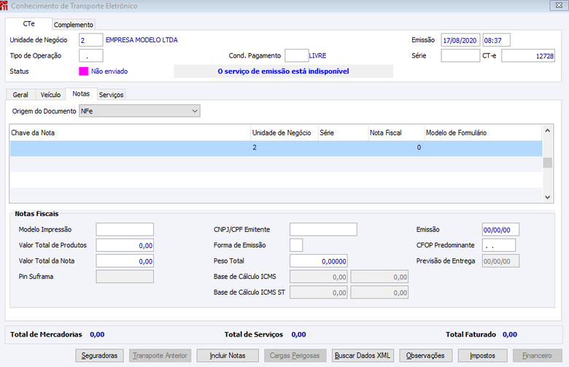
Task: Click the Peso Total input field
Action: coord(319,261)
